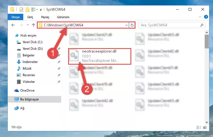The image size is (213, 137).
Task: Click the 198 öğe status bar text
Action: click(x=16, y=127)
